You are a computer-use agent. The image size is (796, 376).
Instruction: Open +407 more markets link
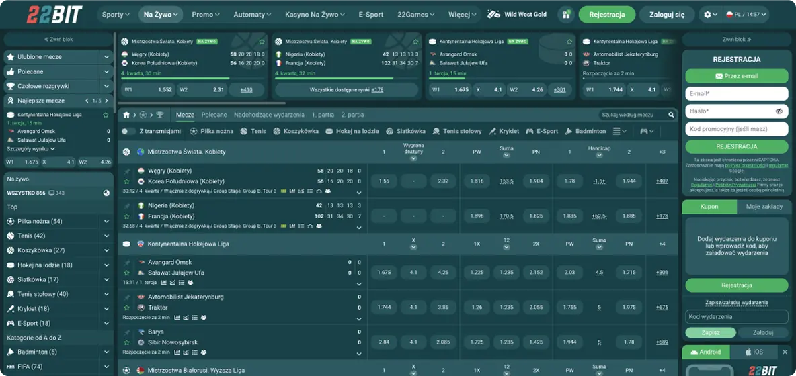(662, 181)
